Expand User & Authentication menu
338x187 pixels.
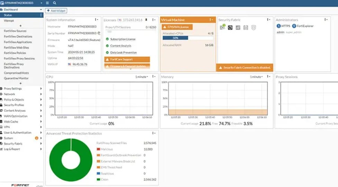21,132
